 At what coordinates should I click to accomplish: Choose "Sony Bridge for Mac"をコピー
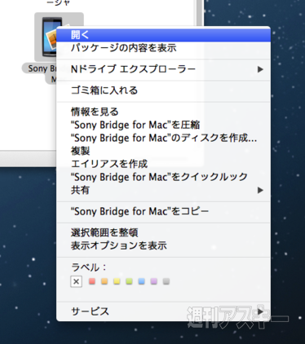[163, 211]
